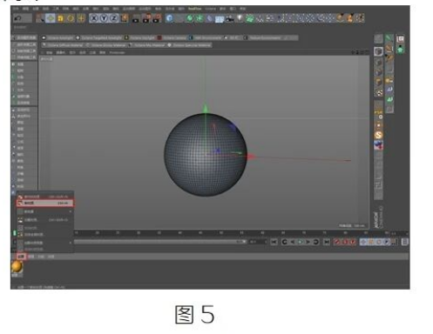Click the current frame input field
The image size is (433, 334).
click(258, 242)
